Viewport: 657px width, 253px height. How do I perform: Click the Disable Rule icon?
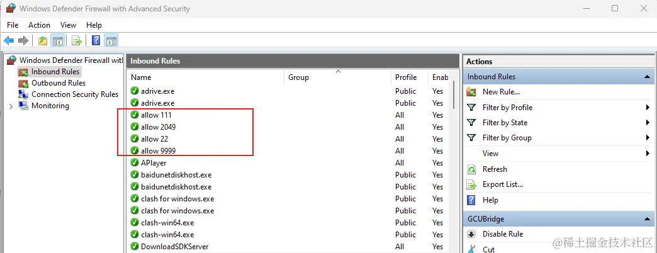click(x=471, y=234)
